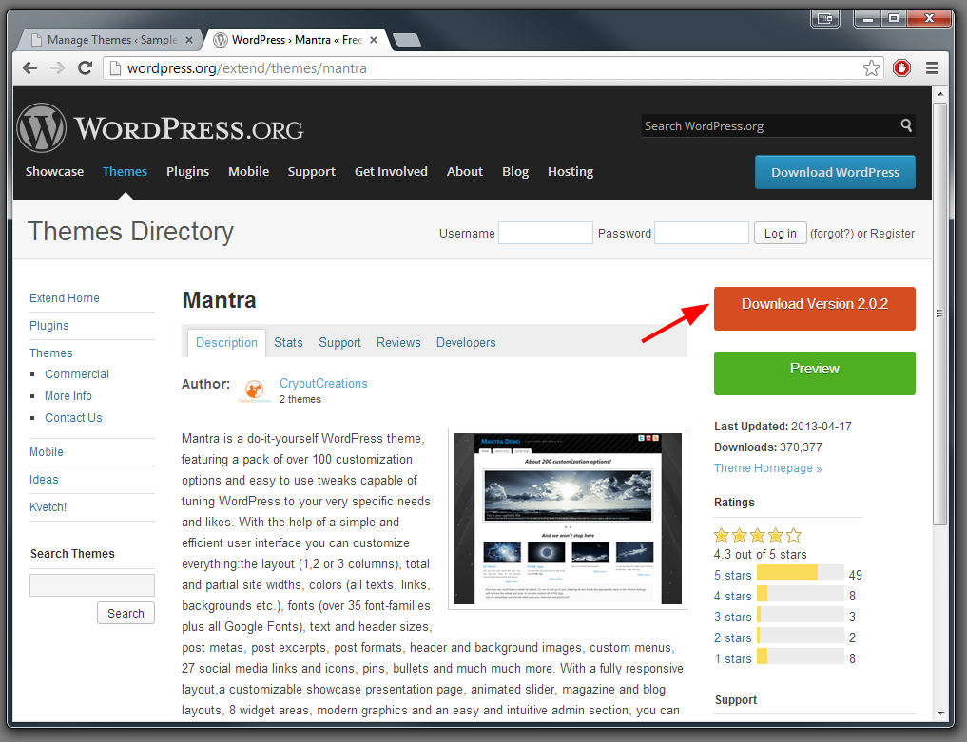
Task: Open the Commercial sidebar link
Action: [76, 374]
